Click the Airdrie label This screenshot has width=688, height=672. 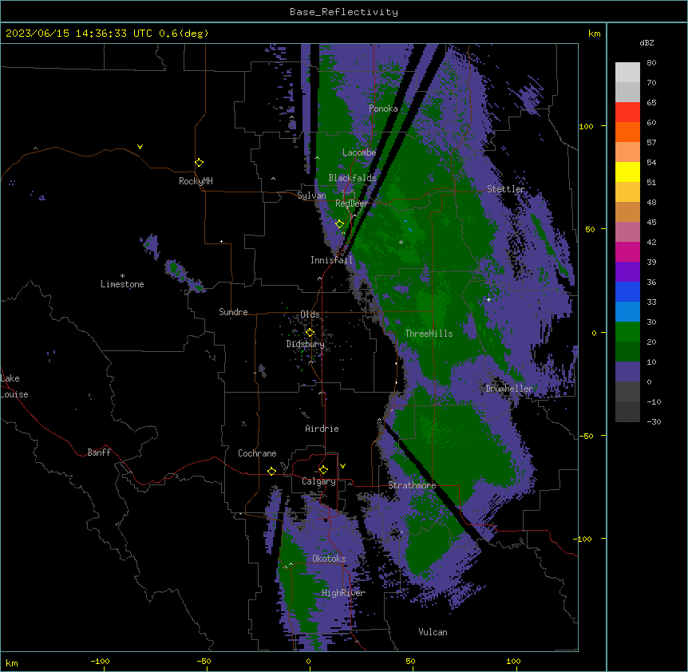click(x=322, y=429)
